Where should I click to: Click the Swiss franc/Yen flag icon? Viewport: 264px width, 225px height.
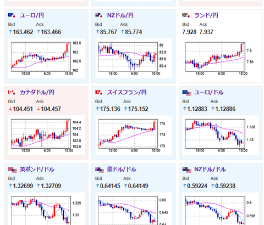[x=99, y=93]
